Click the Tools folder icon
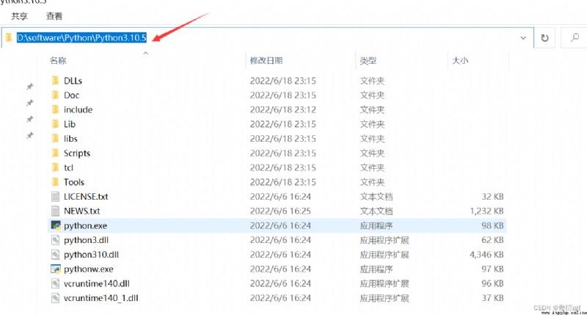Screen dimensions: 587x315 [56, 182]
